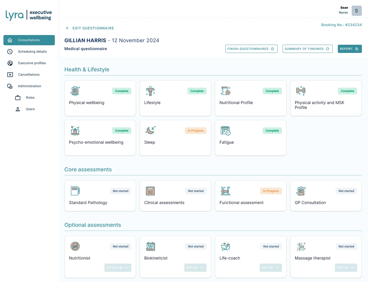Click the Psycho-emotional wellbeing lotus icon

point(75,131)
